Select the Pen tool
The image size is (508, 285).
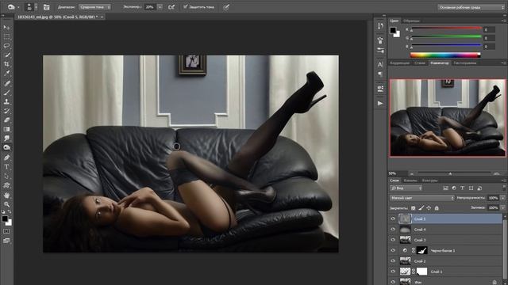click(x=6, y=158)
